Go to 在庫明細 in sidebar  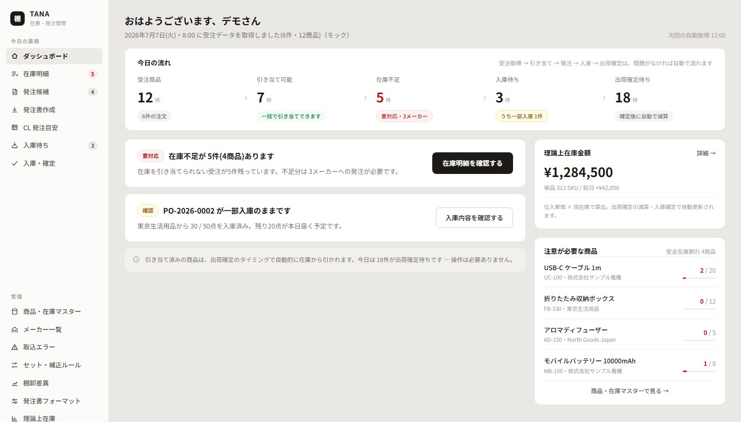[x=54, y=74]
